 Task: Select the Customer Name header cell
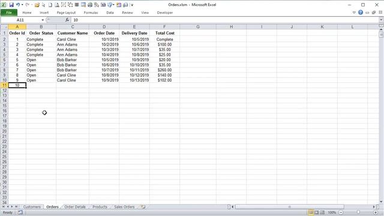coord(73,33)
